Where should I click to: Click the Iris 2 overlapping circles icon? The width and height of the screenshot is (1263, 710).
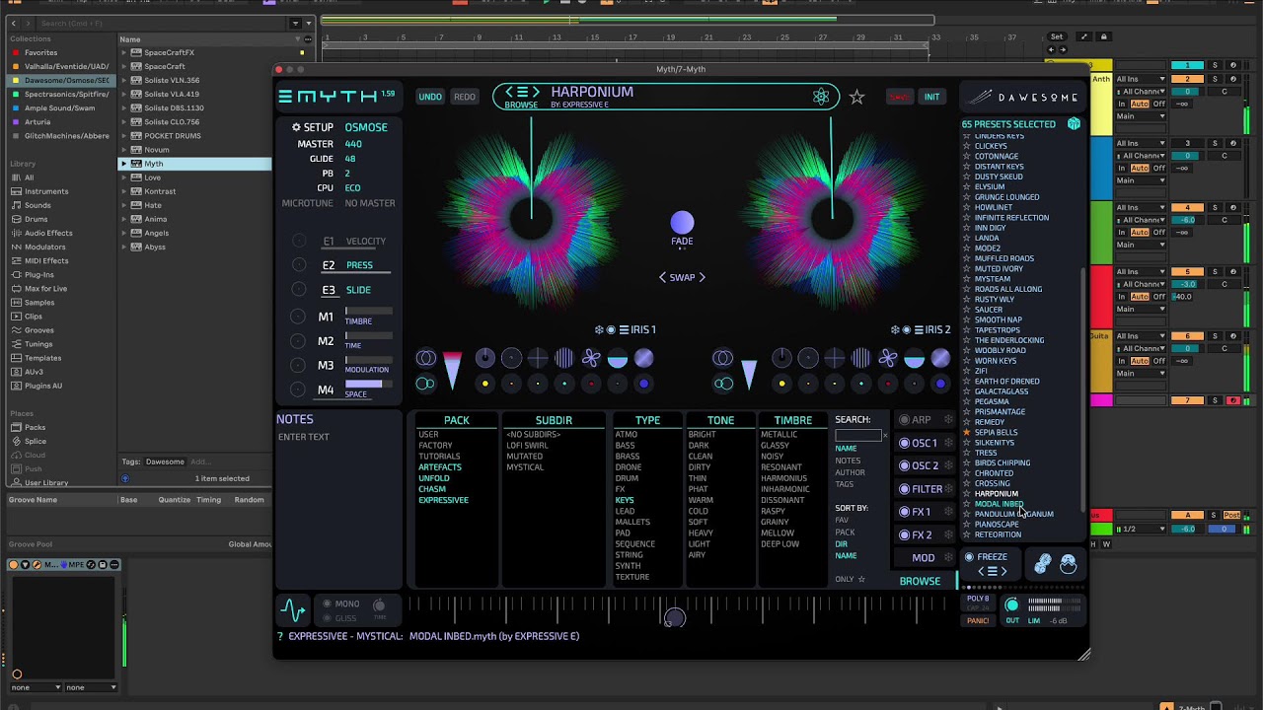722,358
